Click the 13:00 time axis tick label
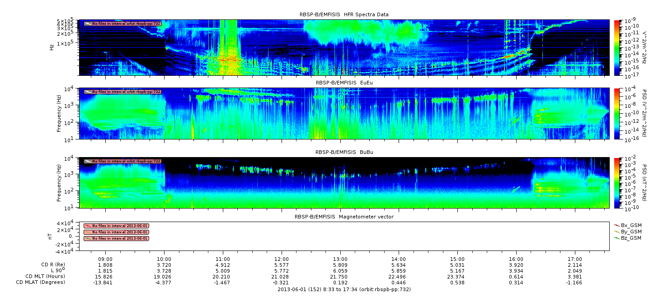The image size is (654, 297). pyautogui.click(x=340, y=259)
